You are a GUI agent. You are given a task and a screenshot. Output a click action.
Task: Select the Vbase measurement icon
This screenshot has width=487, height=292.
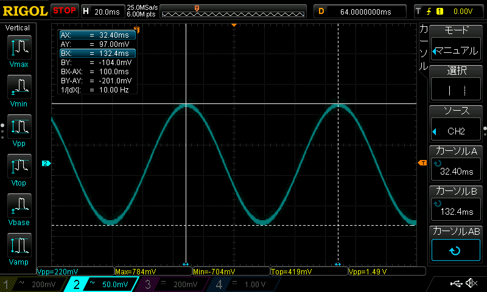[19, 206]
